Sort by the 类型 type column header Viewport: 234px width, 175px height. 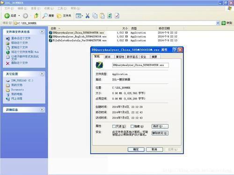pyautogui.click(x=134, y=28)
